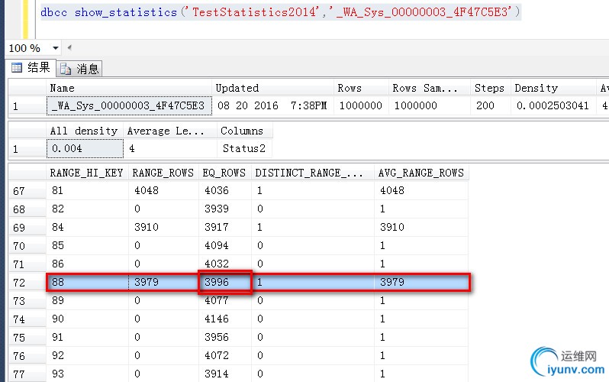Click the RANGE_ROWS column header
This screenshot has width=609, height=382.
163,173
